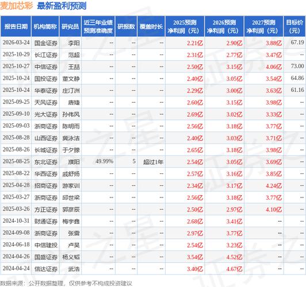Click the 机构简称 column header
The height and width of the screenshot is (287, 306).
click(x=45, y=26)
